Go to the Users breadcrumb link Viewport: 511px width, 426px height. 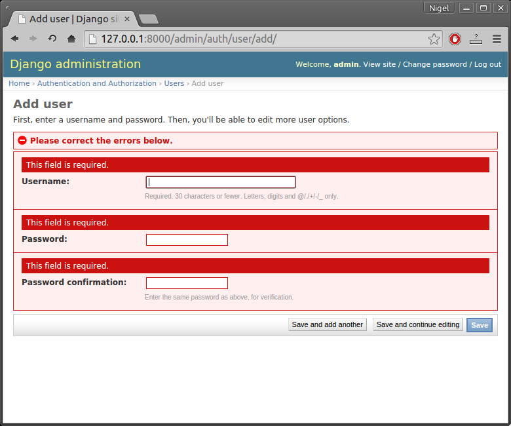174,83
